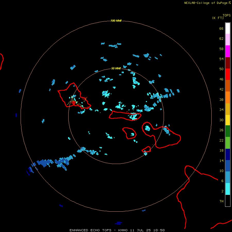
Task: Click the orange 42 kft legend swatch
Action: coord(228,97)
